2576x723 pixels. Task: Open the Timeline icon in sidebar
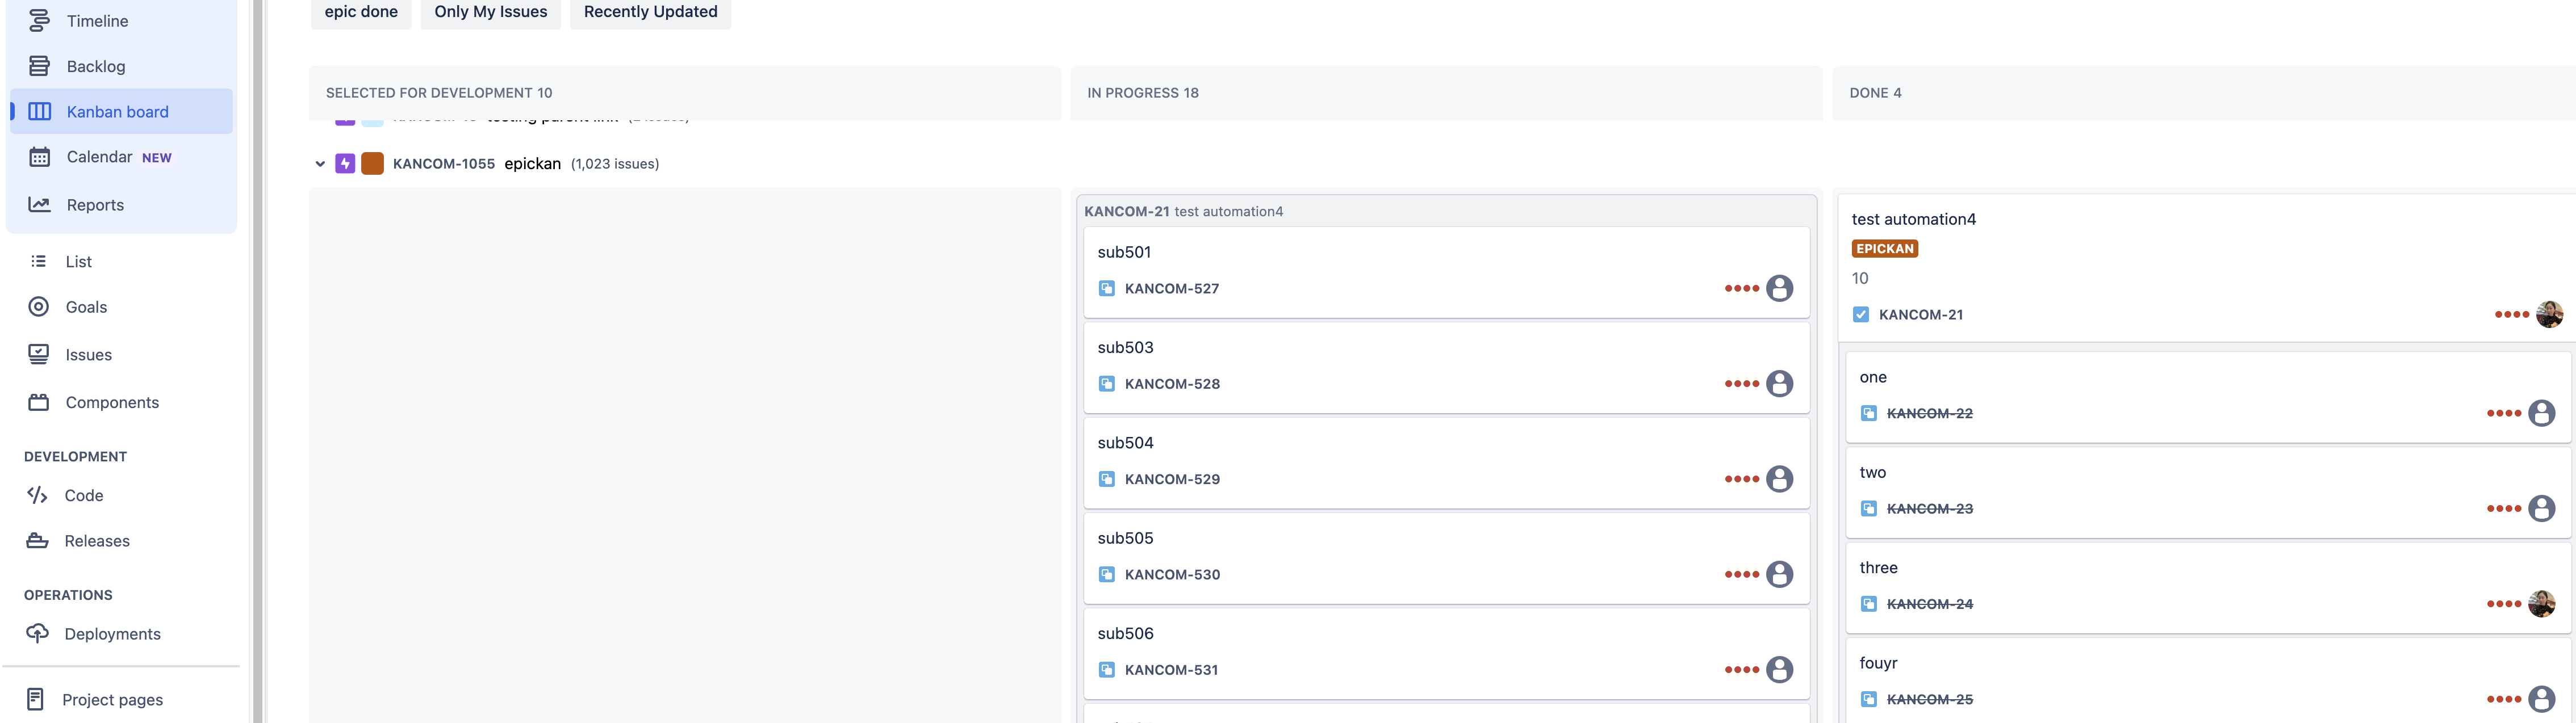39,20
